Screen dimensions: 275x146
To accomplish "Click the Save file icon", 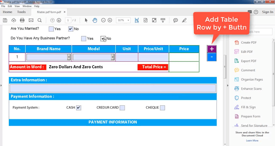I will (x=5, y=20).
